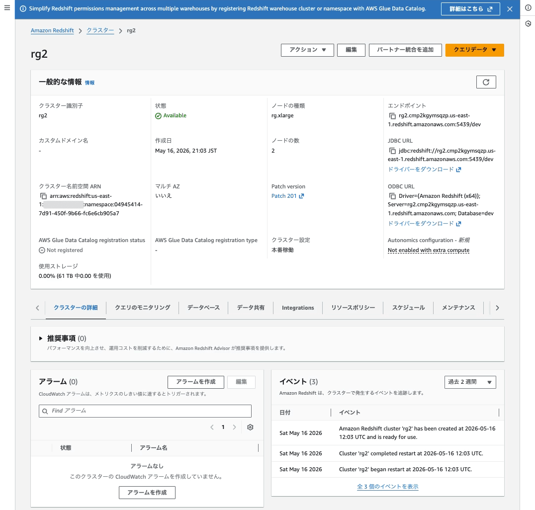Go to previous alarms page
Viewport: 535px width, 510px height.
(x=212, y=427)
